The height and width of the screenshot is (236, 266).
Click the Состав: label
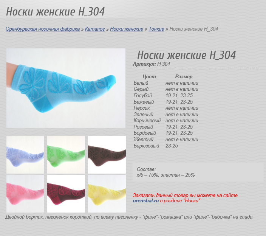tap(146, 169)
